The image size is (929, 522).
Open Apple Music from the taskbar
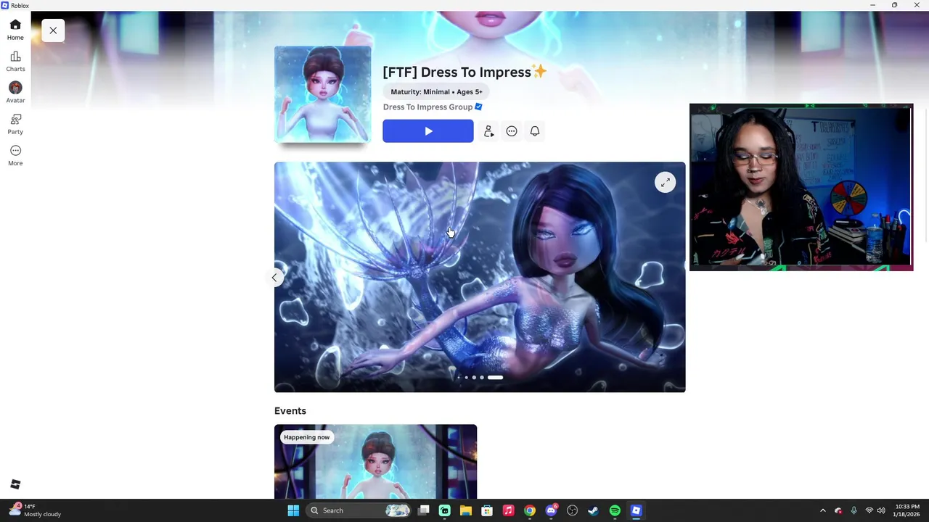pos(508,510)
